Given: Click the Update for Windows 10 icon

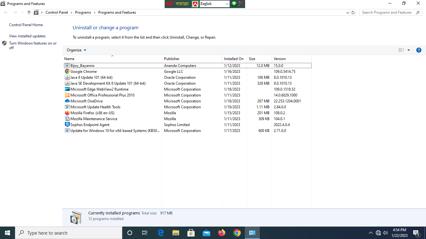Looking at the screenshot, I should [67, 131].
